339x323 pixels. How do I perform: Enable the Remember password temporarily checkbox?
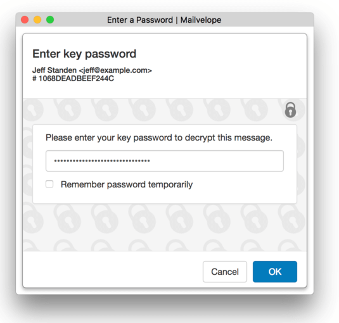click(49, 184)
